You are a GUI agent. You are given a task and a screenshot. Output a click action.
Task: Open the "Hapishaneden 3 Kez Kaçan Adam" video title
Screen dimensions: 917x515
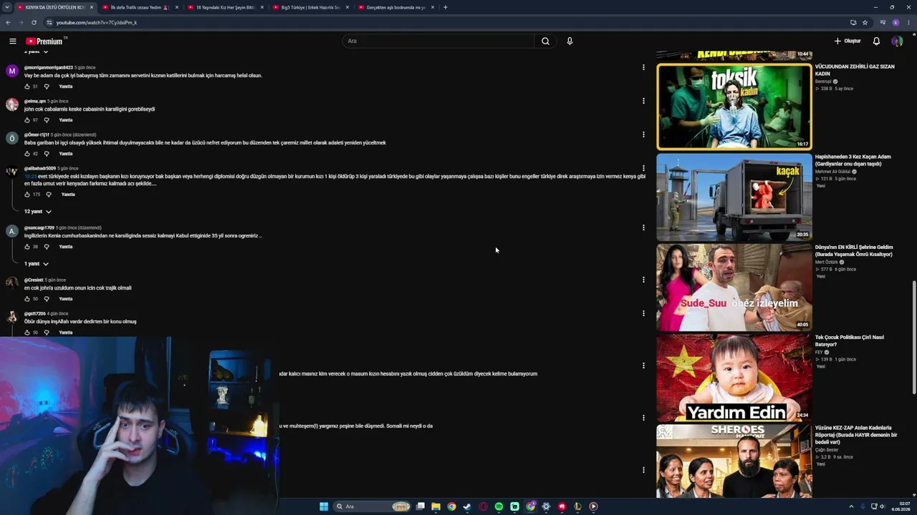tap(853, 160)
